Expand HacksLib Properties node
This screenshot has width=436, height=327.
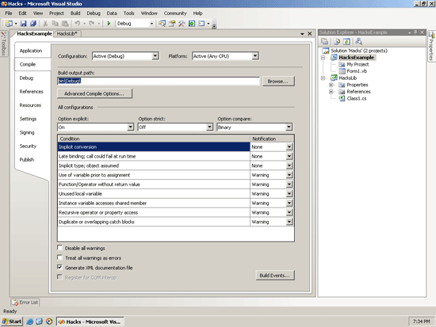[331, 85]
